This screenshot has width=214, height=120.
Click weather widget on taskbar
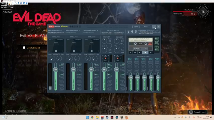click(5, 117)
